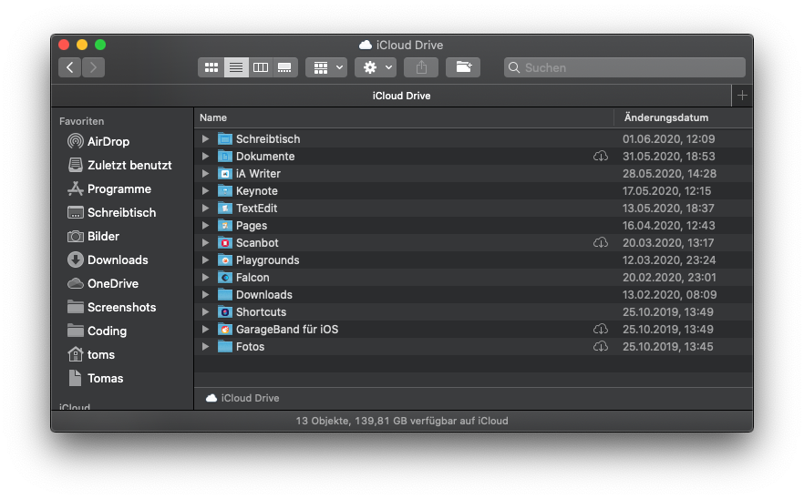This screenshot has width=804, height=499.
Task: Select the TextEdit folder icon
Action: (224, 208)
